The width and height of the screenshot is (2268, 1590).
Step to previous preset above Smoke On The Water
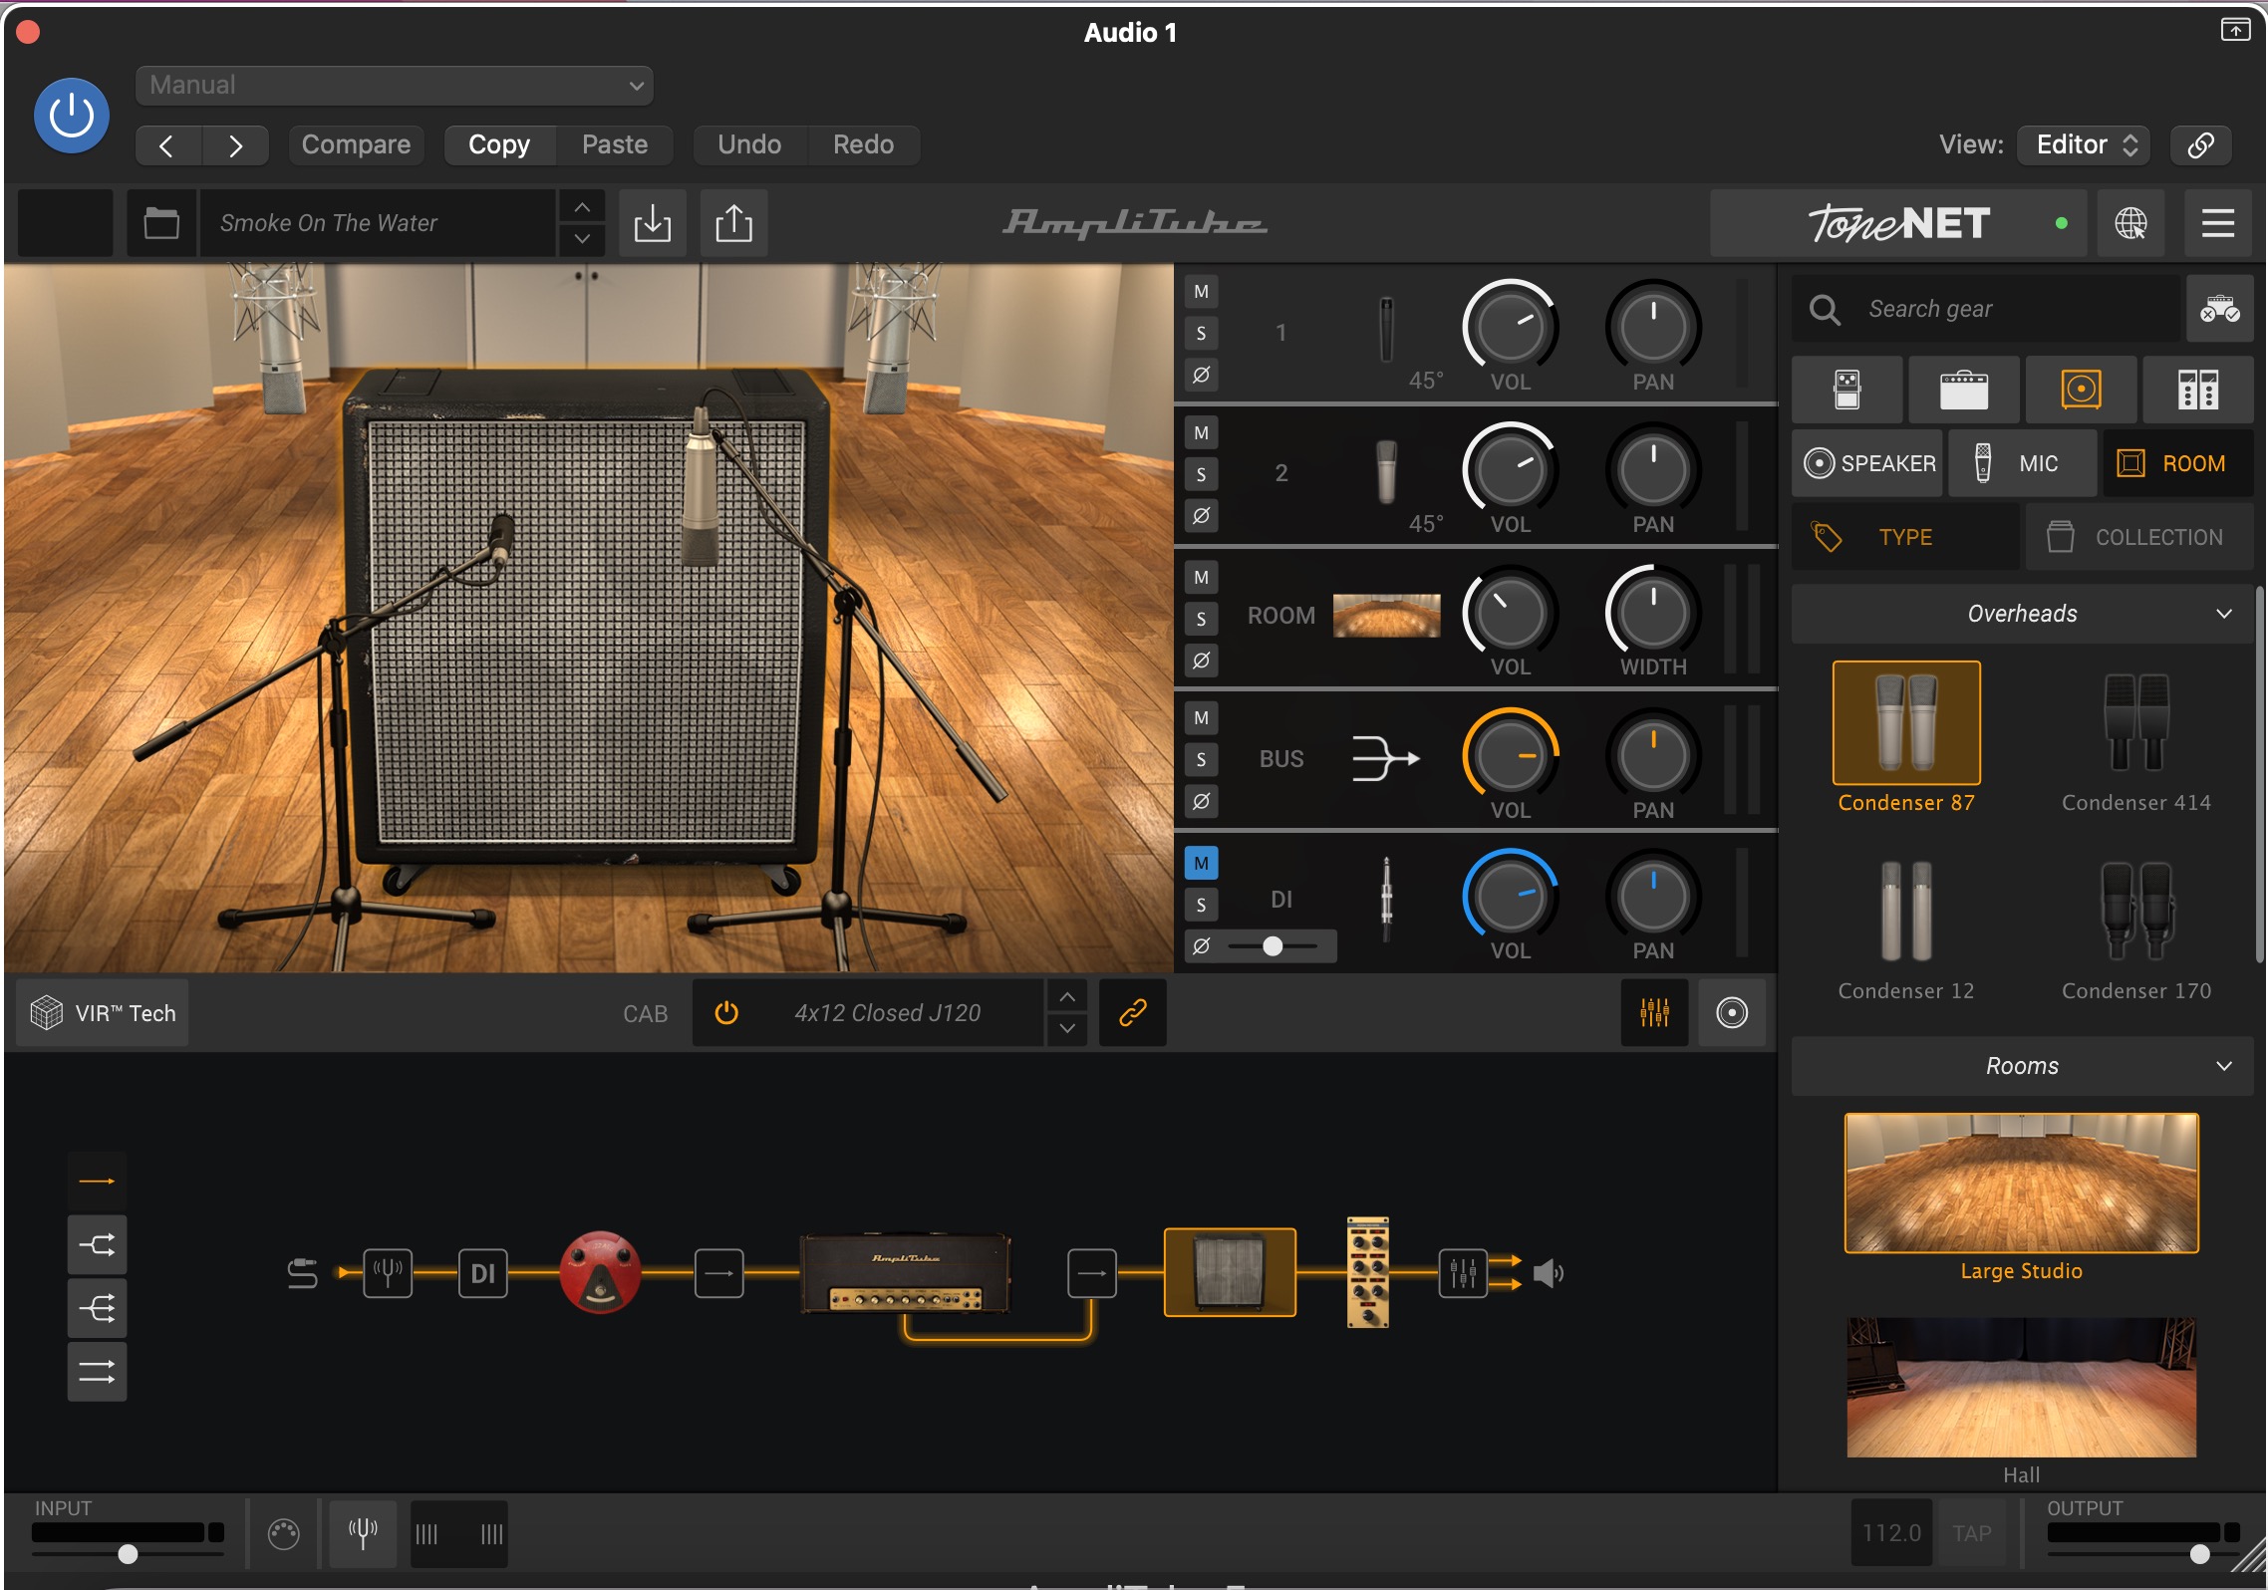[582, 207]
